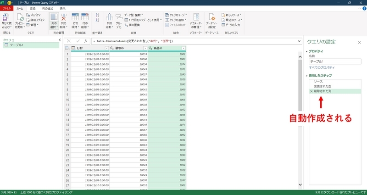Cancel the formula edit with the X icon
This screenshot has height=195, width=367.
point(69,41)
